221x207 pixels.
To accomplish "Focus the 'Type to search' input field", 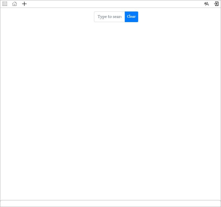I will (x=109, y=17).
